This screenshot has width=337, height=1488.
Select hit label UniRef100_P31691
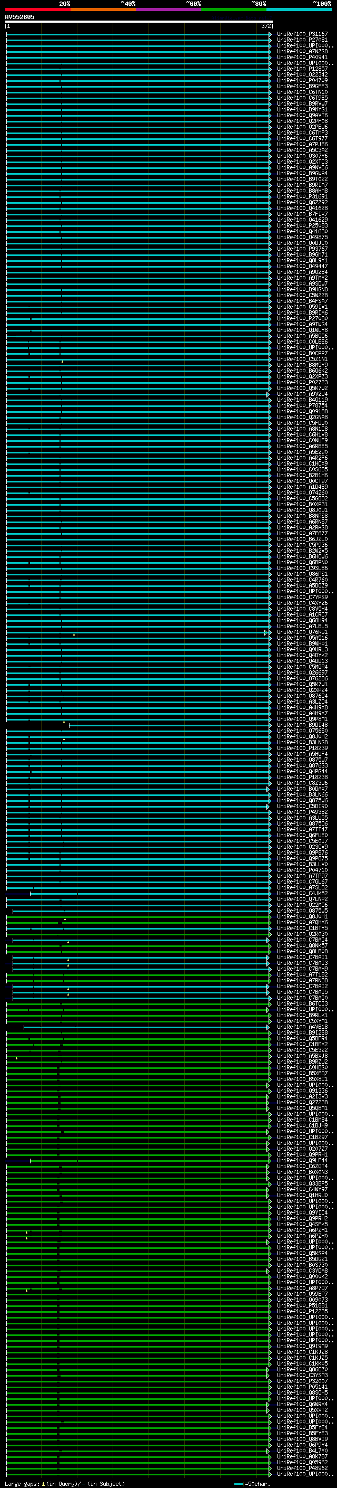(302, 196)
